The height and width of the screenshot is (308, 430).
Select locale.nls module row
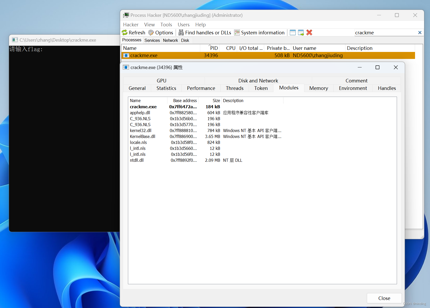click(x=206, y=142)
